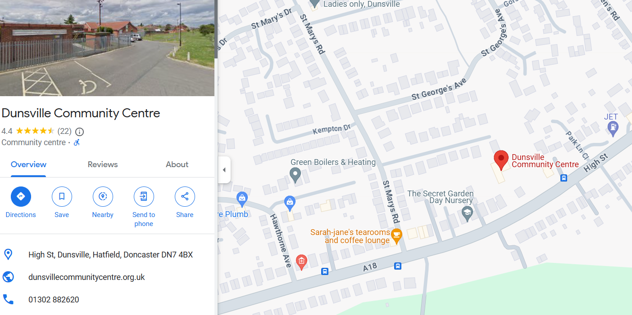Viewport: 632px width, 315px height.
Task: Open Nearby search icon
Action: [x=103, y=196]
